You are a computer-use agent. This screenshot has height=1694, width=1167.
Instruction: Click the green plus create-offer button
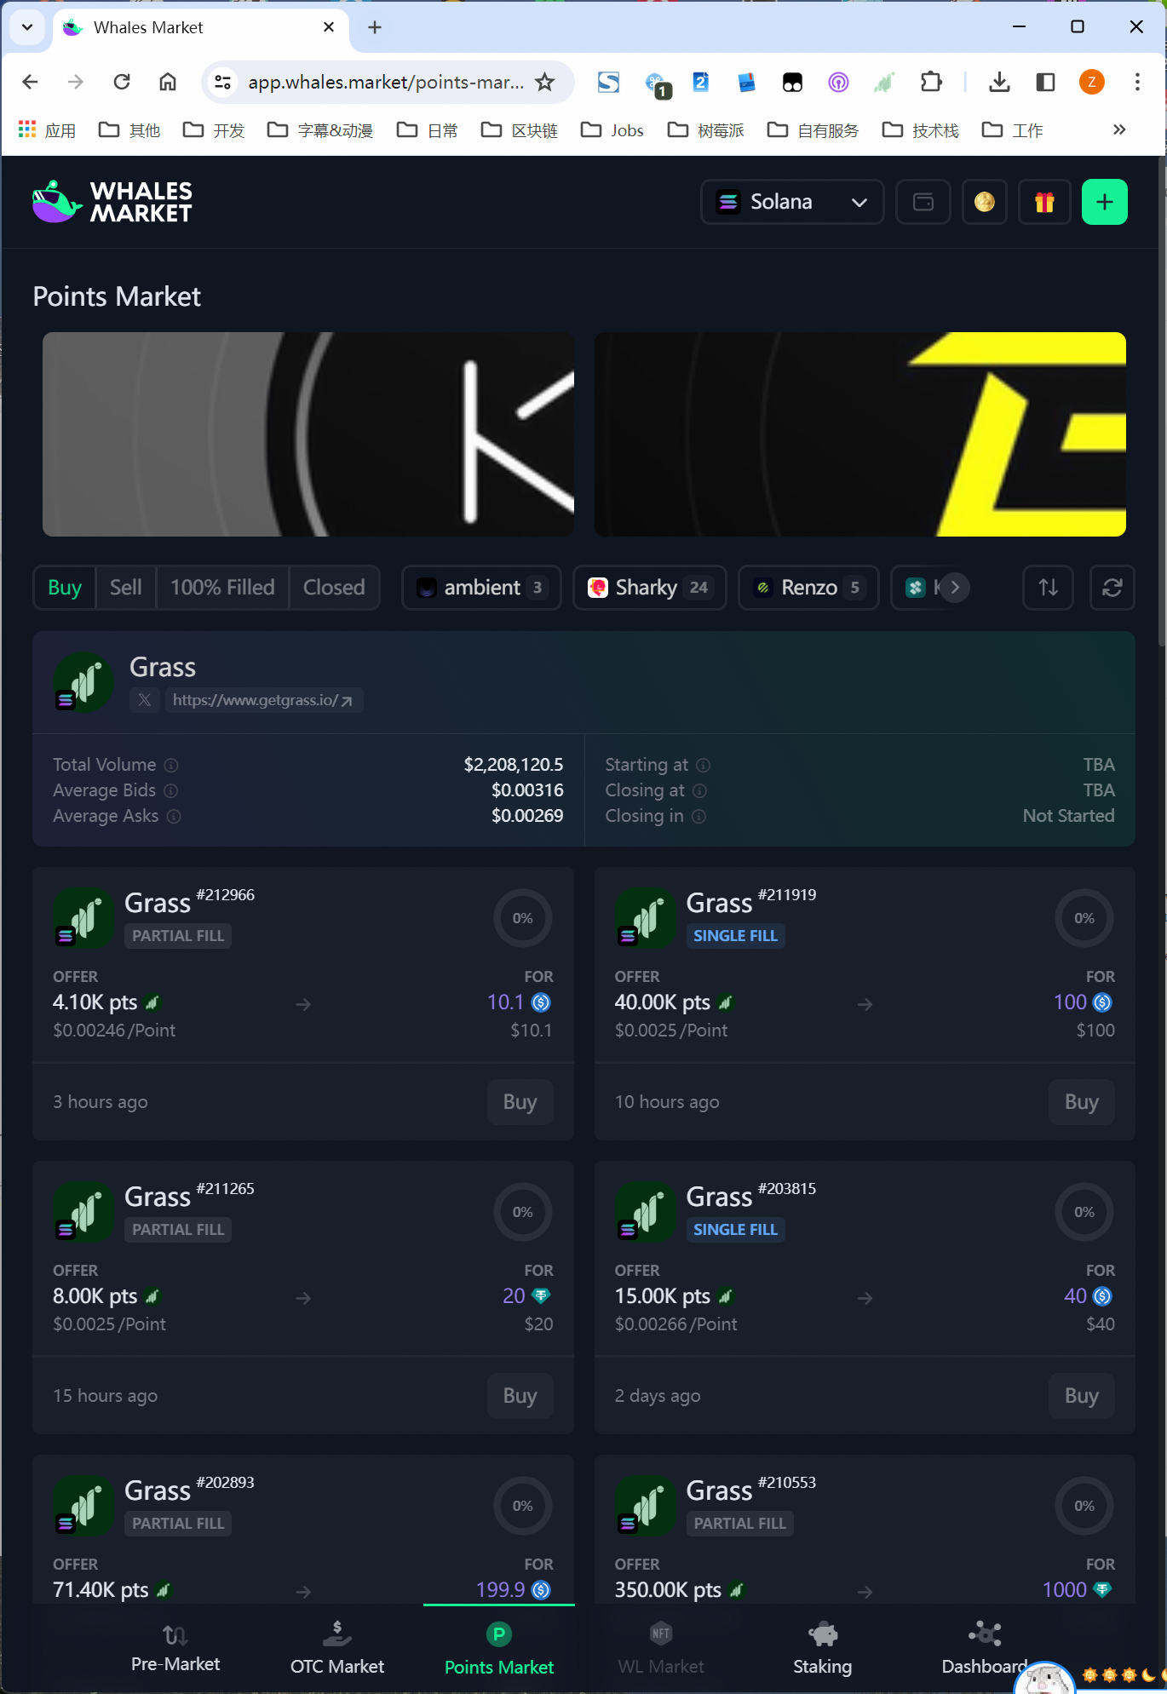pyautogui.click(x=1104, y=202)
